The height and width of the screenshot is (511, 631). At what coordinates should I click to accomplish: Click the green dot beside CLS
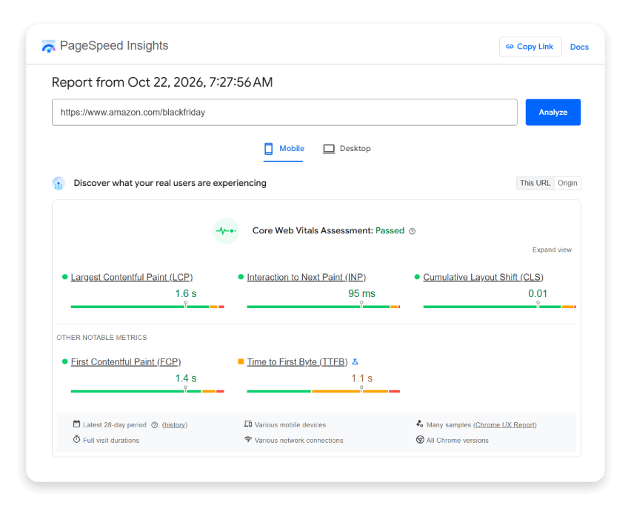[417, 277]
